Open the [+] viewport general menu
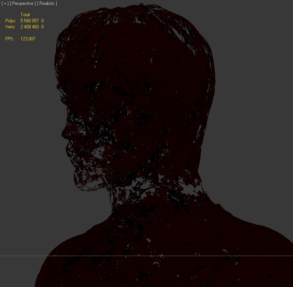 click(5, 3)
